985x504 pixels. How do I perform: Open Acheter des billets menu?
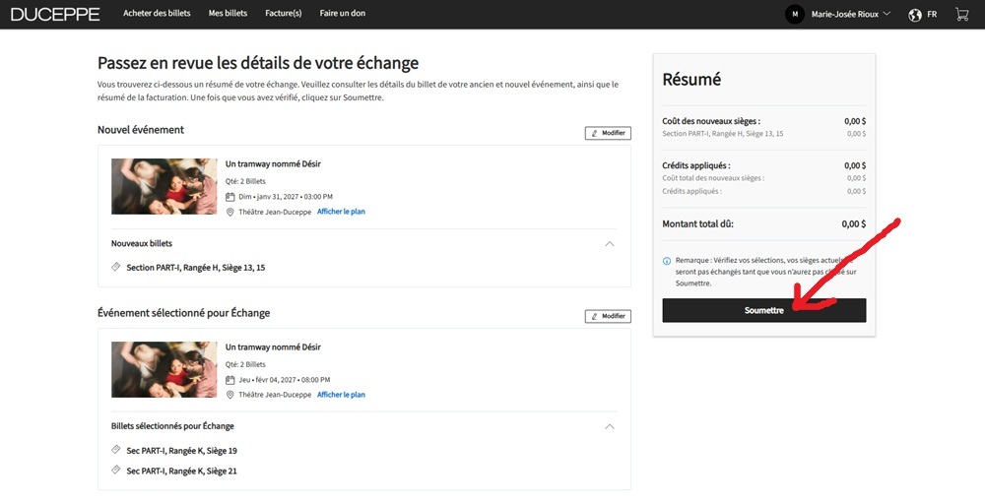pyautogui.click(x=157, y=13)
